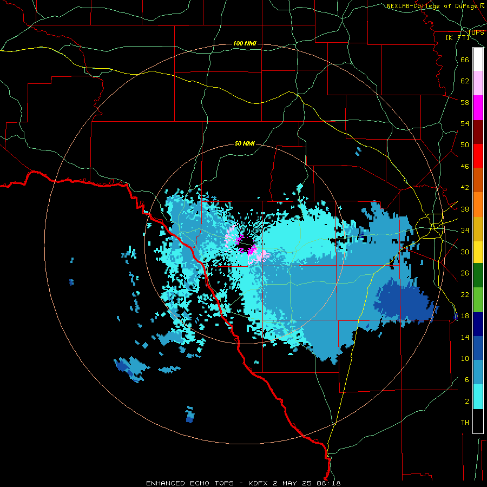Click the navy swatch at 14 kft
The image size is (487, 487).
pyautogui.click(x=478, y=324)
